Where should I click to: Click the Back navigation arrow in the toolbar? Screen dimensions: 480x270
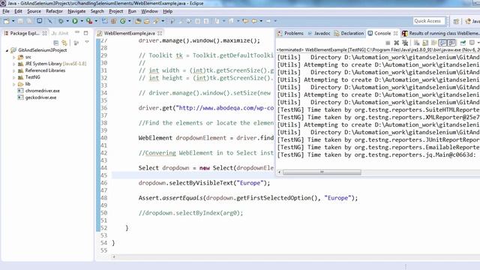254,21
